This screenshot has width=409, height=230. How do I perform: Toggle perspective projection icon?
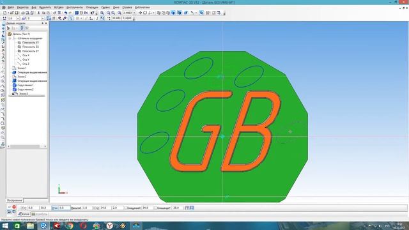pos(186,13)
